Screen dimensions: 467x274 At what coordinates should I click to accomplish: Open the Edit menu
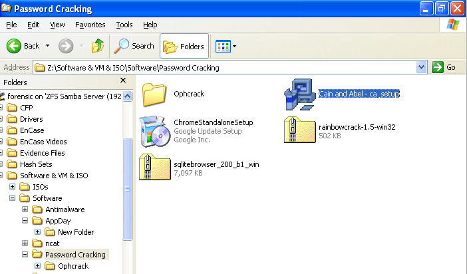click(33, 25)
